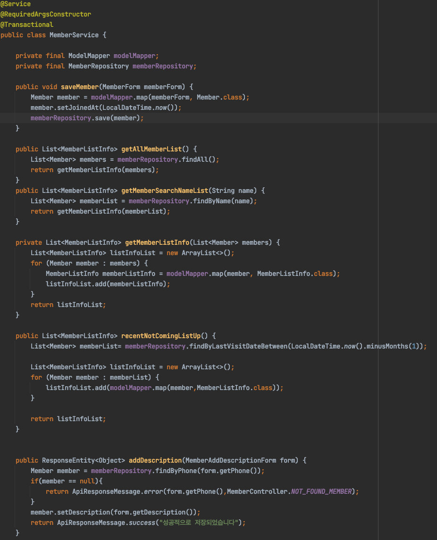437x540 pixels.
Task: Click the save(member) call
Action: tap(118, 118)
